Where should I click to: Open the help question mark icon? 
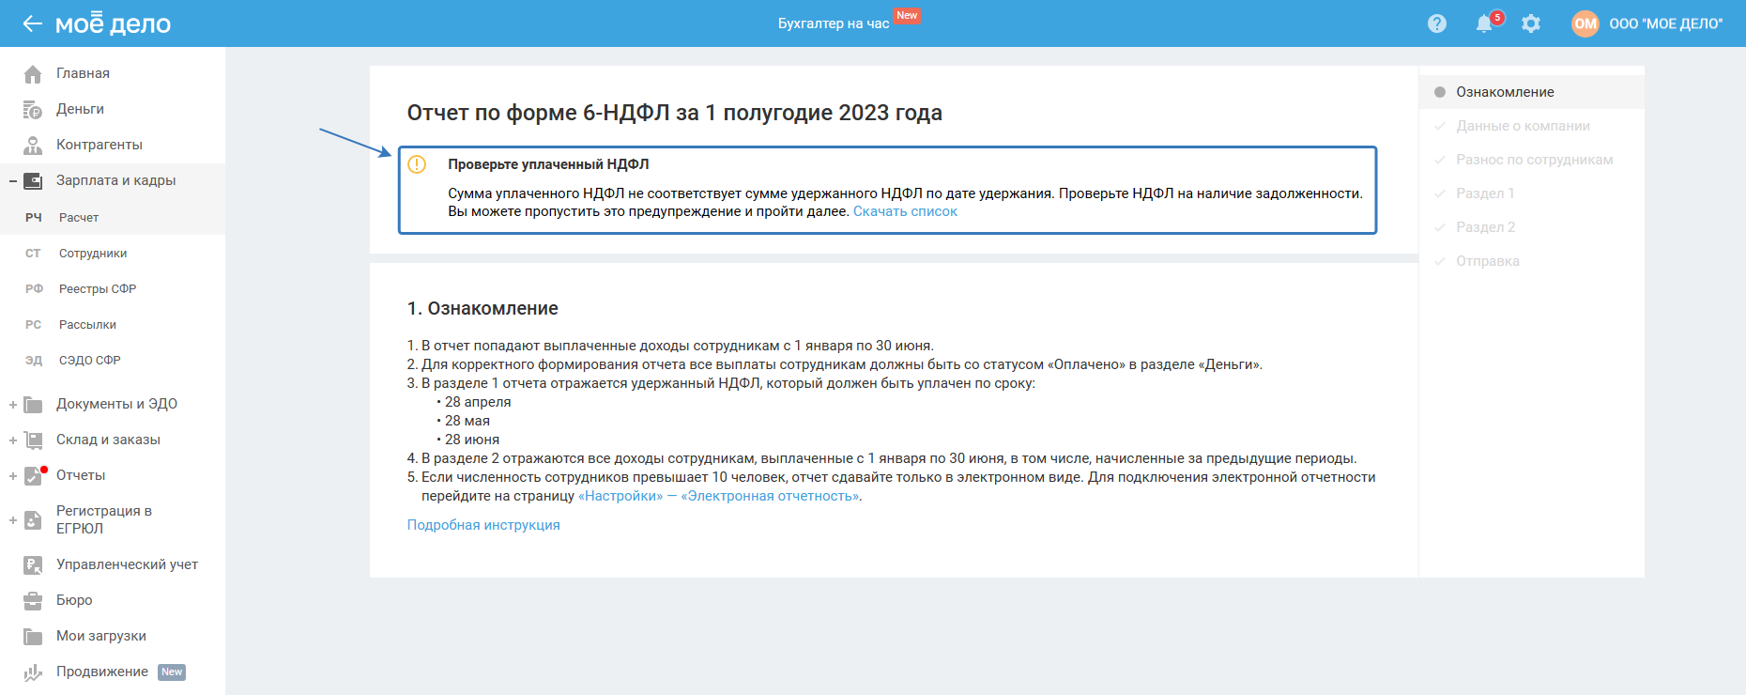(x=1437, y=23)
